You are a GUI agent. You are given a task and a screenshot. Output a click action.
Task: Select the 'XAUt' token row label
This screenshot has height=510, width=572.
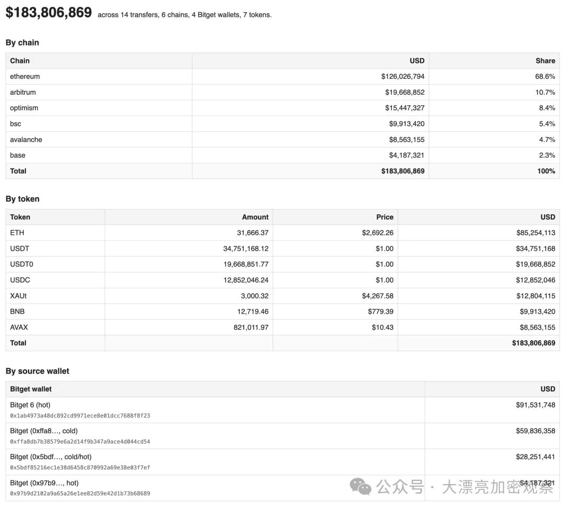(18, 296)
